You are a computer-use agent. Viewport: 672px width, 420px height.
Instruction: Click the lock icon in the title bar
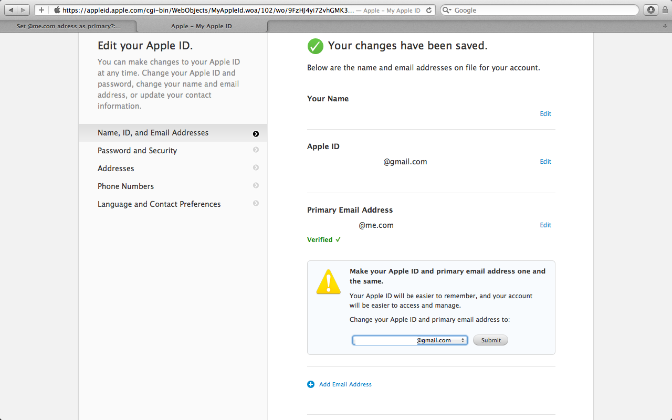(x=665, y=10)
